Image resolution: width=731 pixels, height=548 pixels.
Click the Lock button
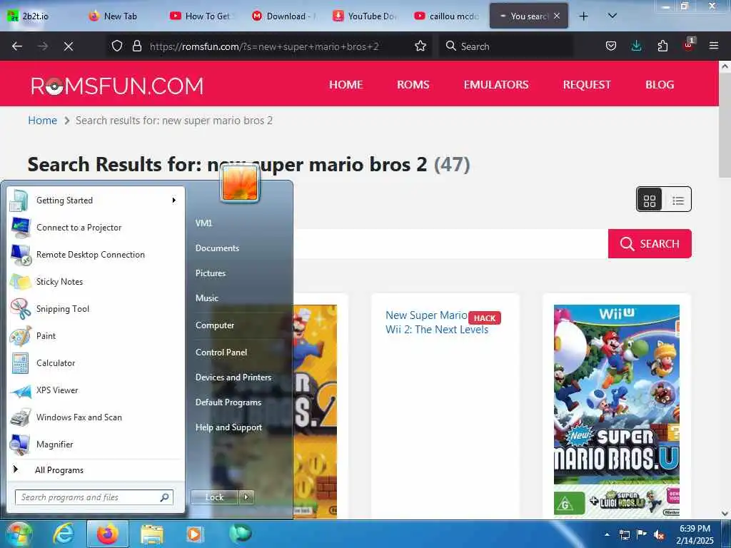click(214, 497)
